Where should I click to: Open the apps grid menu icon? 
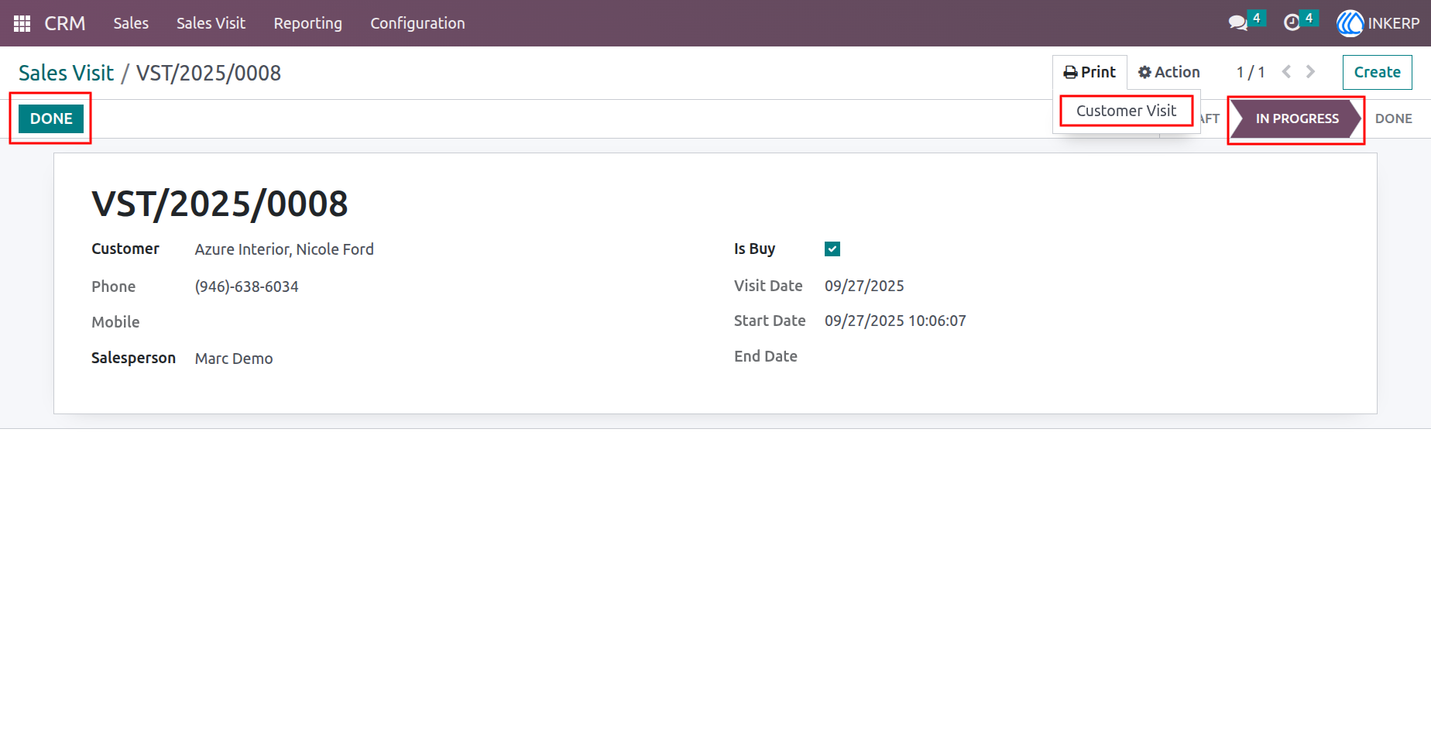22,23
